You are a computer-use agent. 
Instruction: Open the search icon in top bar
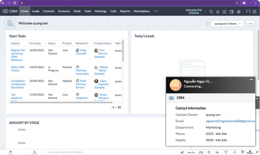(x=211, y=12)
